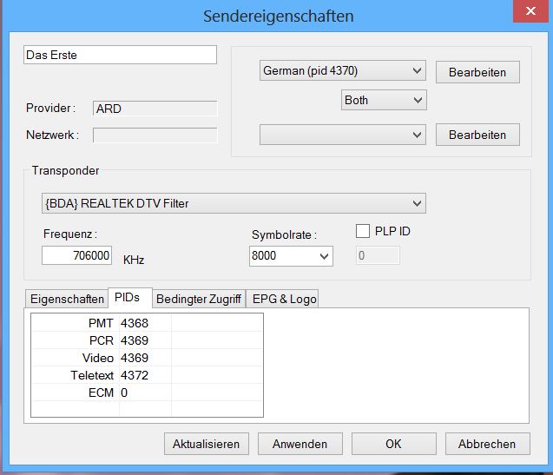Confirm with the OK button
The width and height of the screenshot is (553, 475).
point(393,444)
